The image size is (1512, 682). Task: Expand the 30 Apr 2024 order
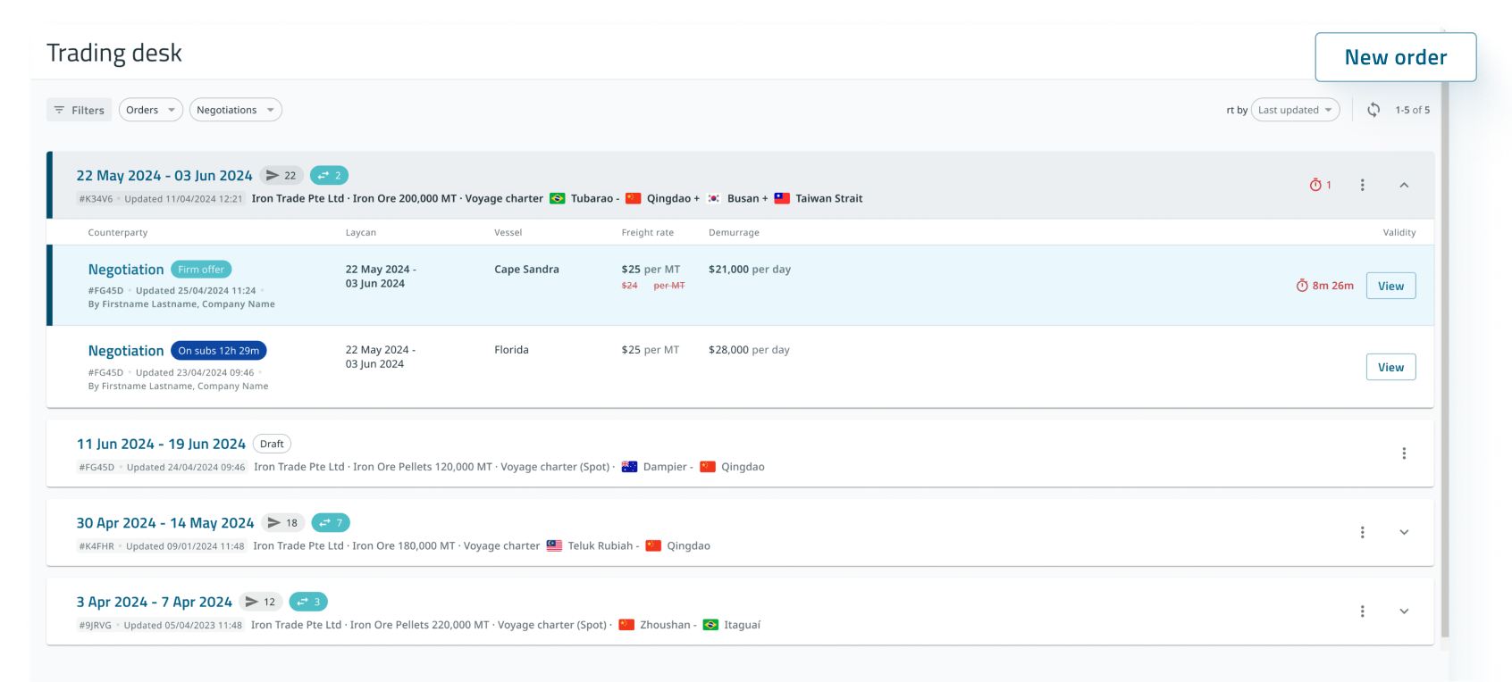coord(1404,532)
